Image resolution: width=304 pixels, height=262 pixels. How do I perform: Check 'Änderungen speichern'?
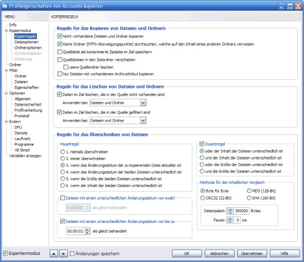72,253
